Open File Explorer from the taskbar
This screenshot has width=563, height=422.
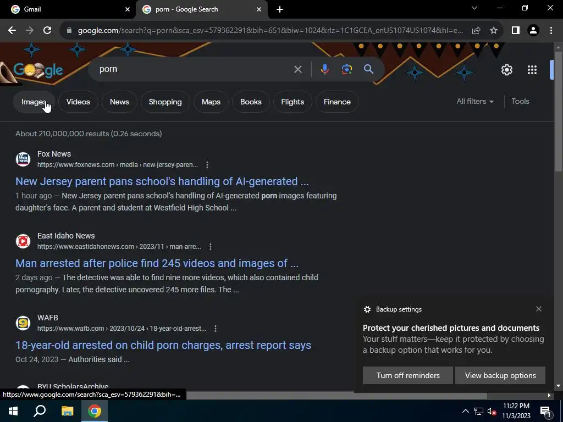67,411
